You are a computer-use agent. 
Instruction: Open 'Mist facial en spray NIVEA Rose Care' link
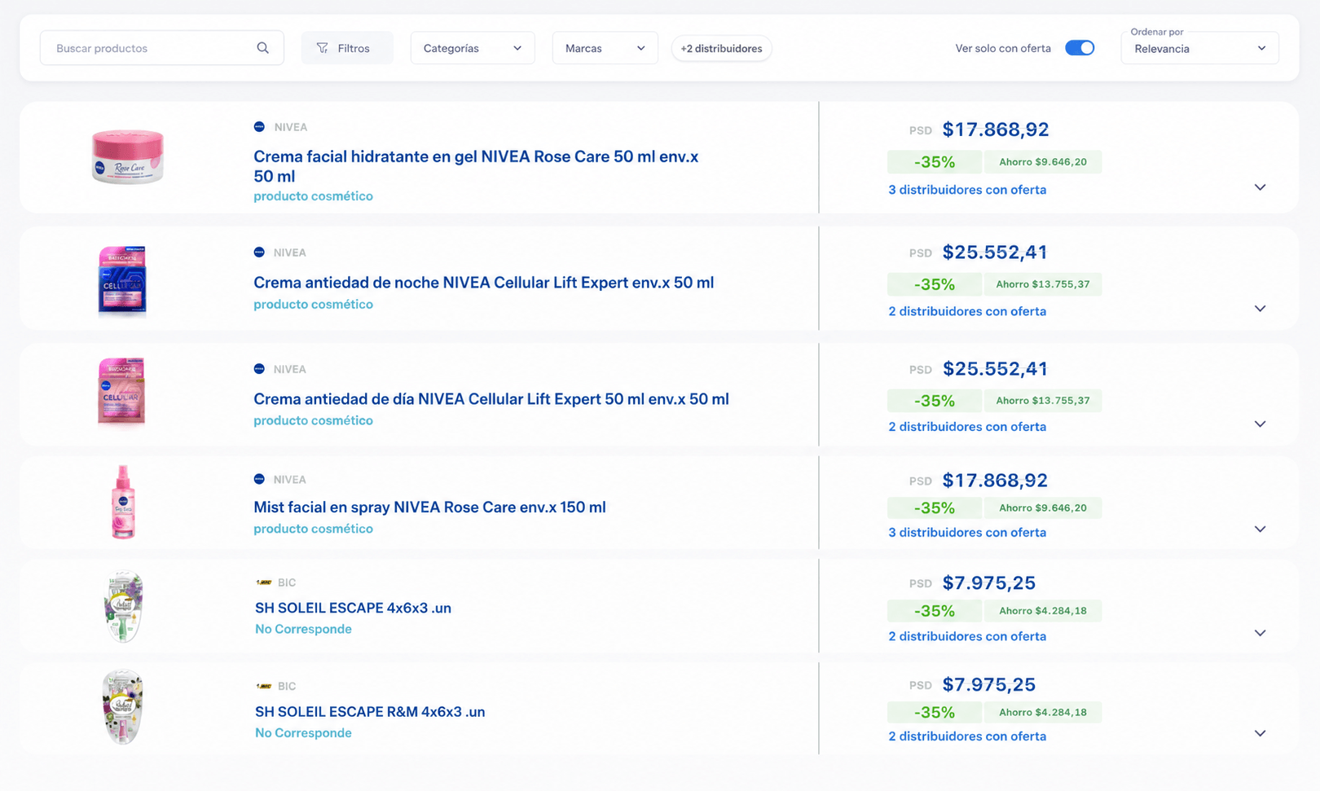coord(429,508)
